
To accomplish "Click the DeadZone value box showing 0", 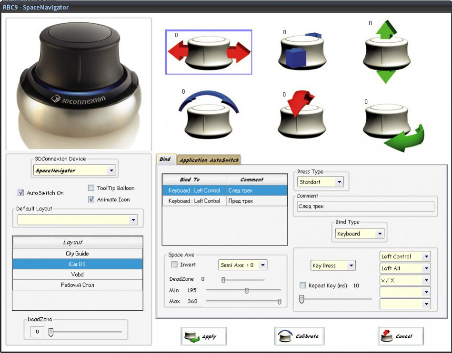I will [x=37, y=332].
